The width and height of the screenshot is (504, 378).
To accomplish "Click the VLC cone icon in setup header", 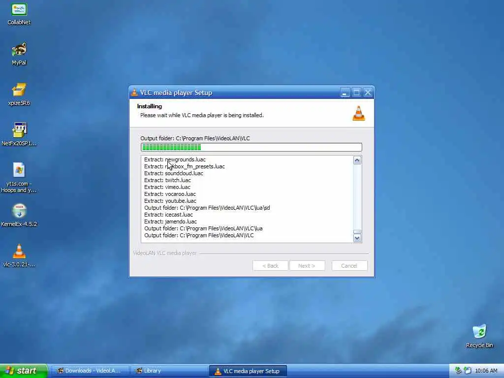I will (x=358, y=113).
